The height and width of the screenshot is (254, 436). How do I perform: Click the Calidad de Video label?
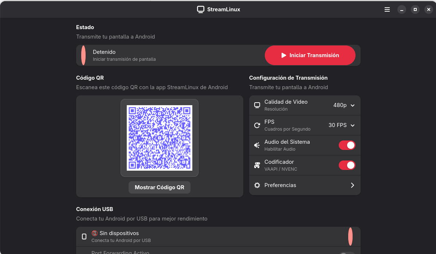286,102
